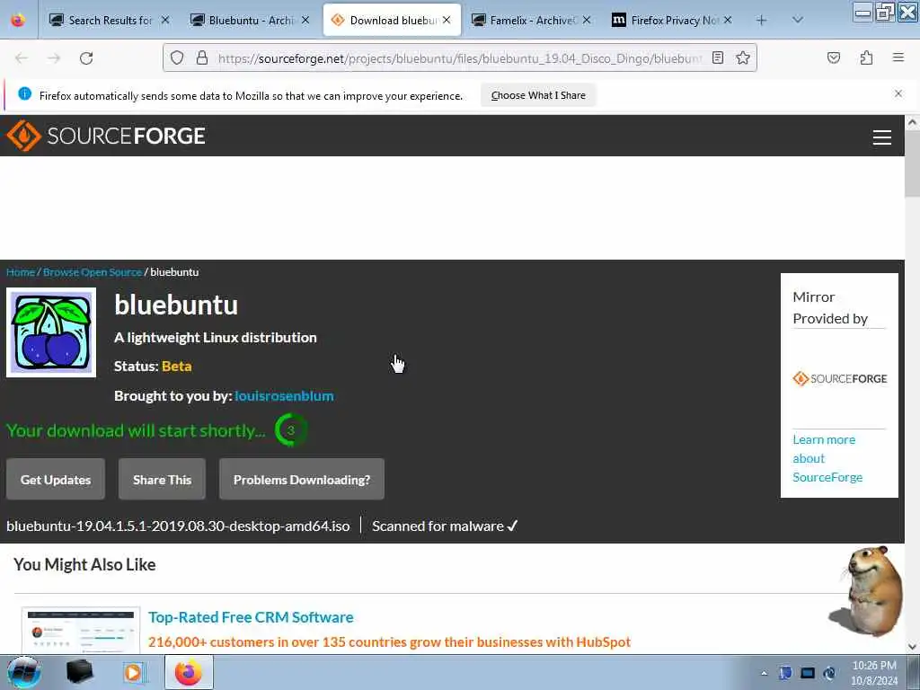Switch to the Firefox Privacy Notice tab
The image size is (920, 690).
coord(672,20)
